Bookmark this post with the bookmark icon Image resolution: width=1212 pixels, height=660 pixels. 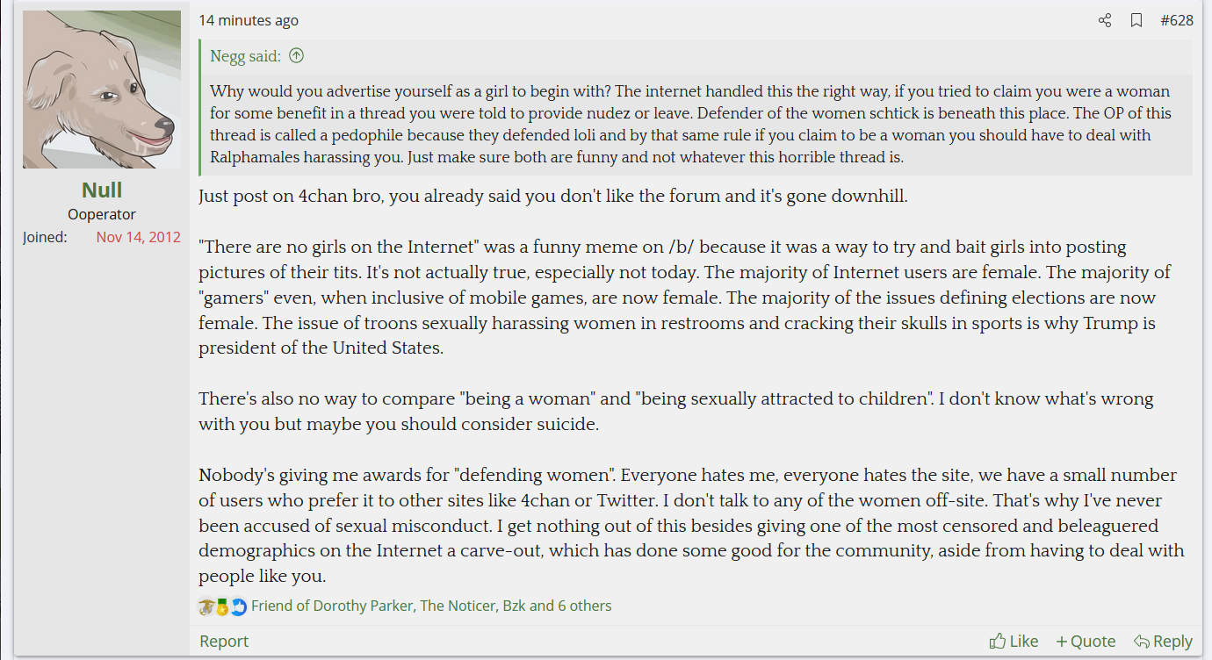pos(1136,20)
